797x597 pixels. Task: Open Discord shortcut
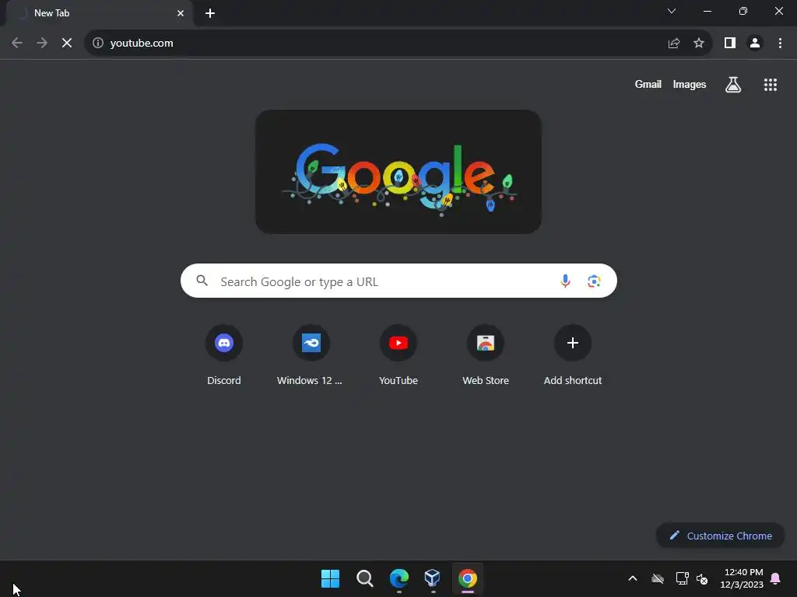[x=224, y=355]
